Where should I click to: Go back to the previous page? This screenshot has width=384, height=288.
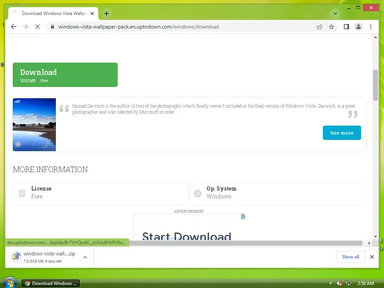(13, 27)
